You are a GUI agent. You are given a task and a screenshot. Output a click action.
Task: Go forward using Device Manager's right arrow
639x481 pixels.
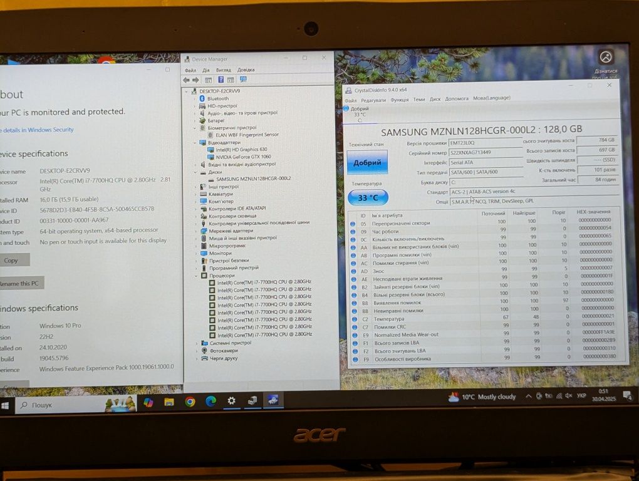click(195, 80)
